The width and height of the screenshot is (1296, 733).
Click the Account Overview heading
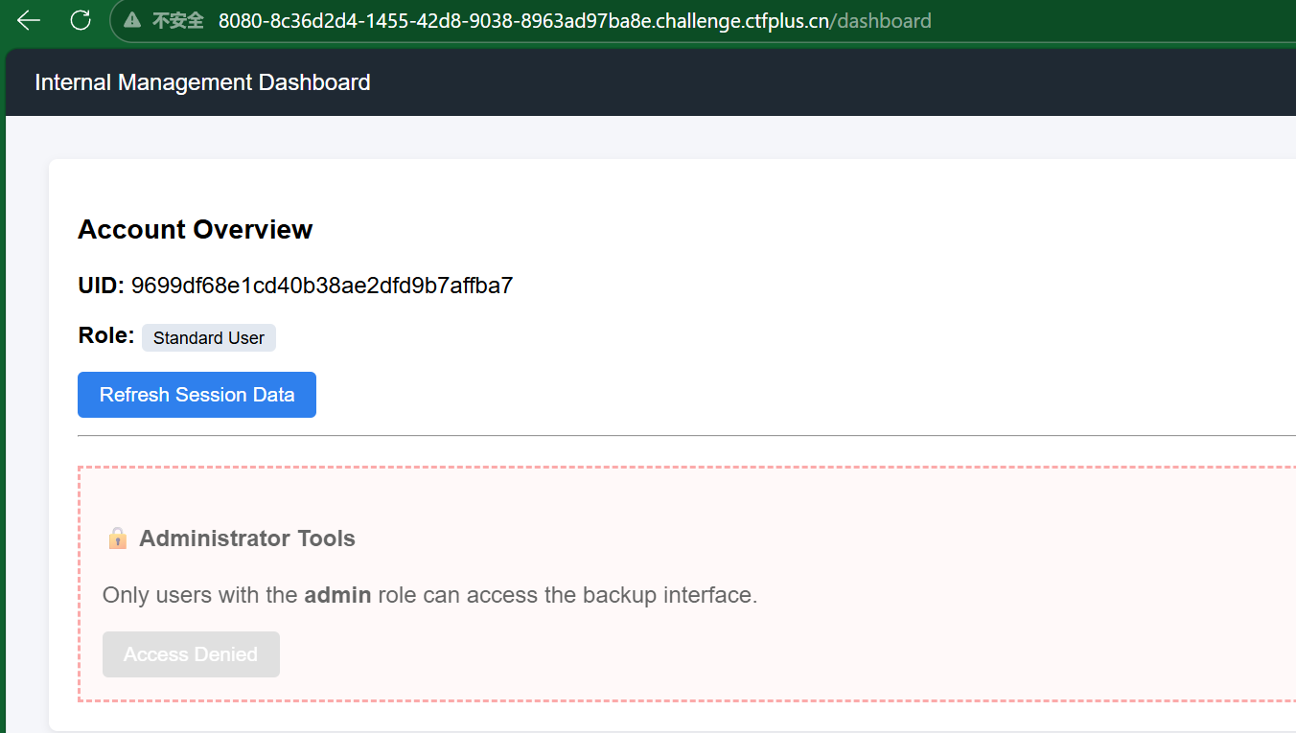(x=195, y=230)
